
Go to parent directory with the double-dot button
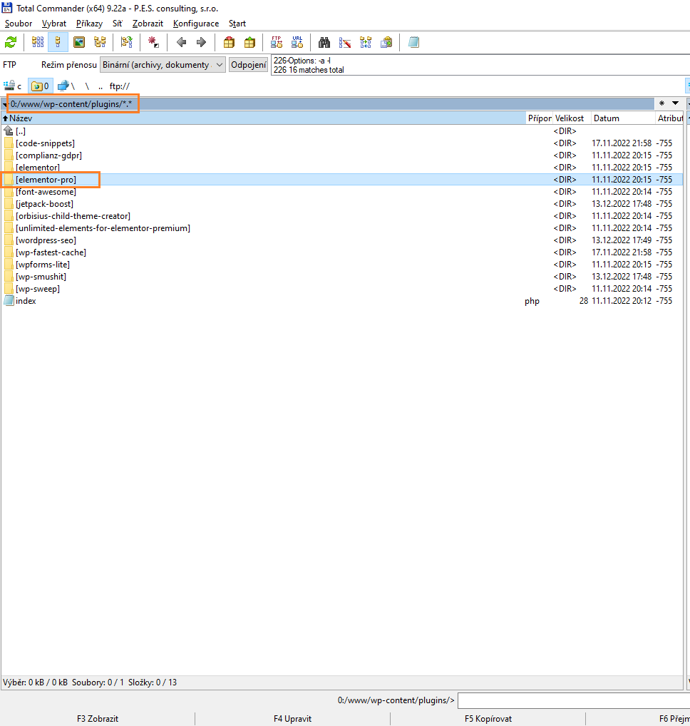tap(101, 86)
